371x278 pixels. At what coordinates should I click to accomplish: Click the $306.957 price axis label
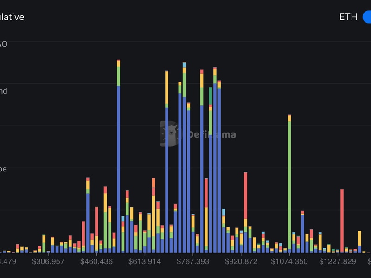pos(48,262)
